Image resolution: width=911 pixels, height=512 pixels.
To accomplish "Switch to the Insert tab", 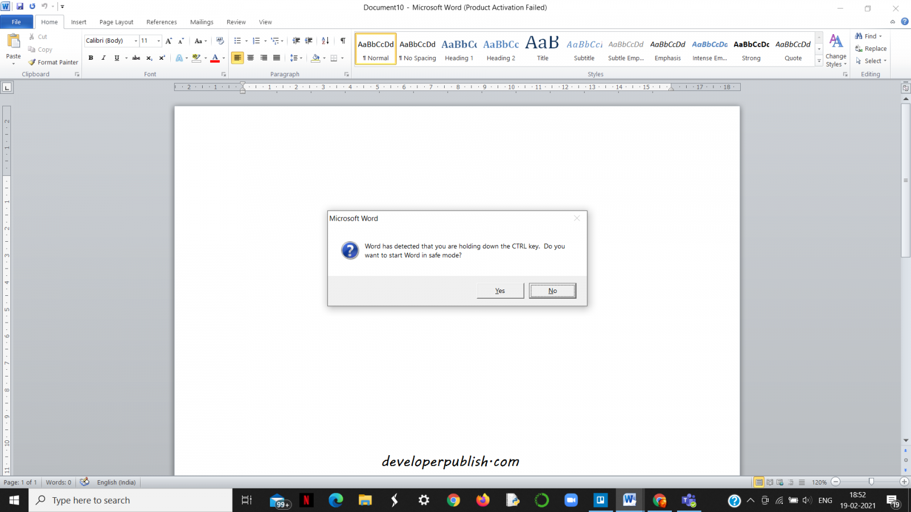I will [x=78, y=22].
